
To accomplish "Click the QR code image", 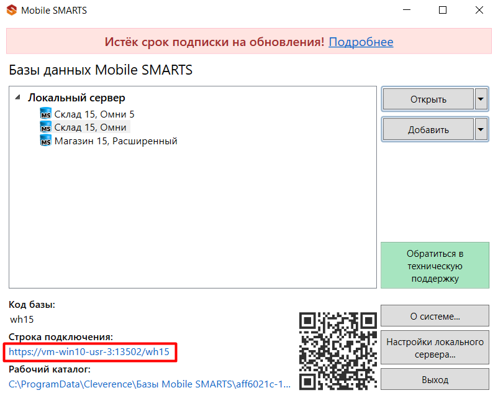I will point(338,351).
